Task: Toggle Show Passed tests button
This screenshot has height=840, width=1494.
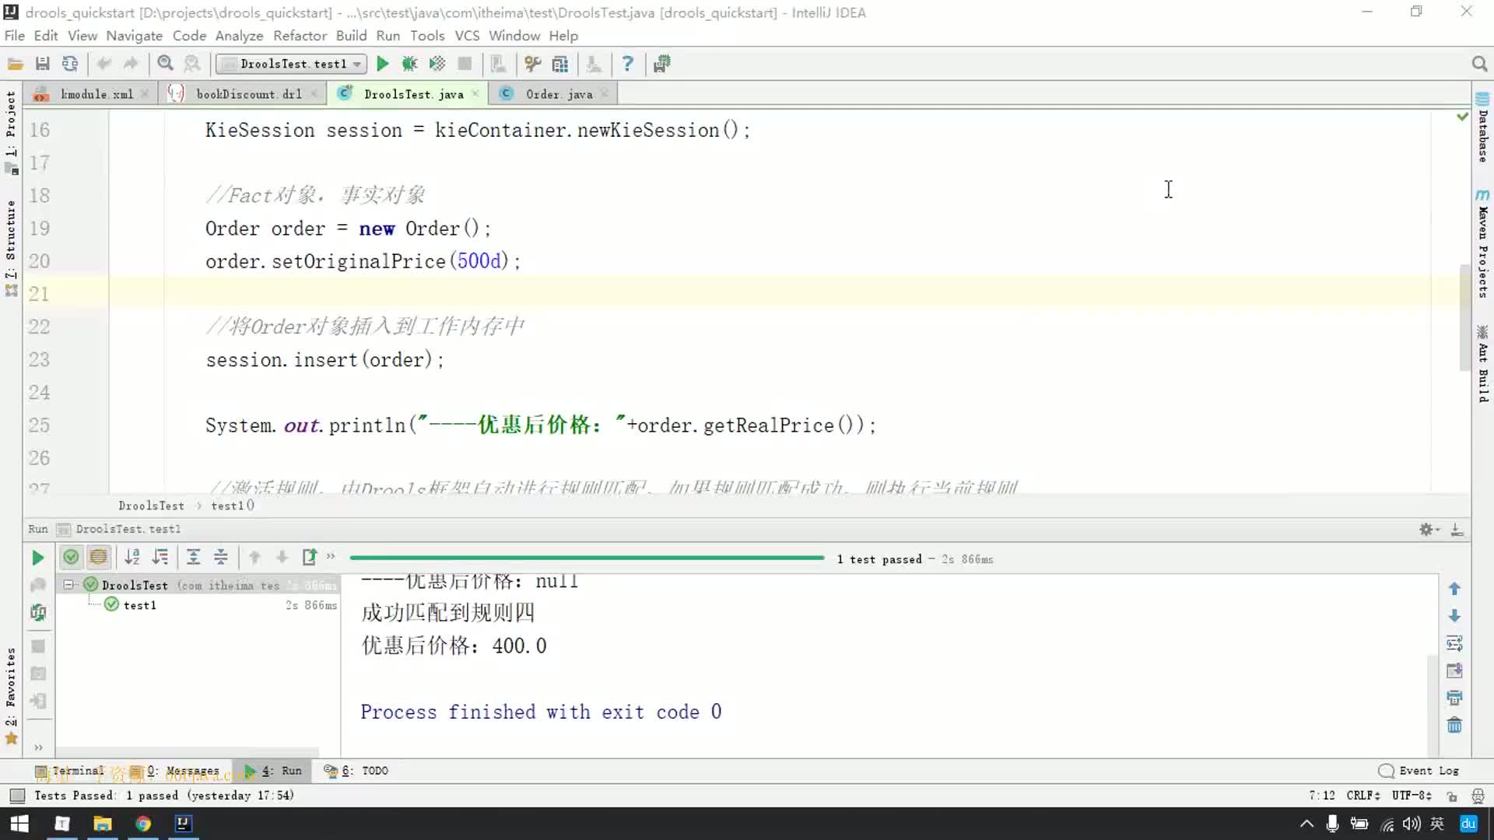Action: tap(71, 557)
